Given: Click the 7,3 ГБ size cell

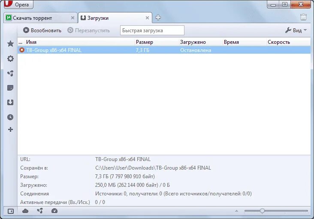Looking at the screenshot, I should 142,50.
